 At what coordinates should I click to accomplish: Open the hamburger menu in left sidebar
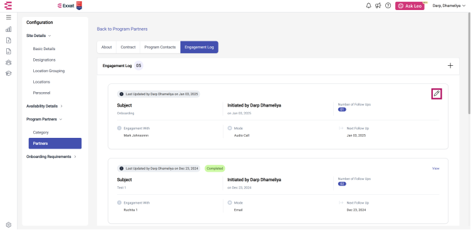(8, 17)
